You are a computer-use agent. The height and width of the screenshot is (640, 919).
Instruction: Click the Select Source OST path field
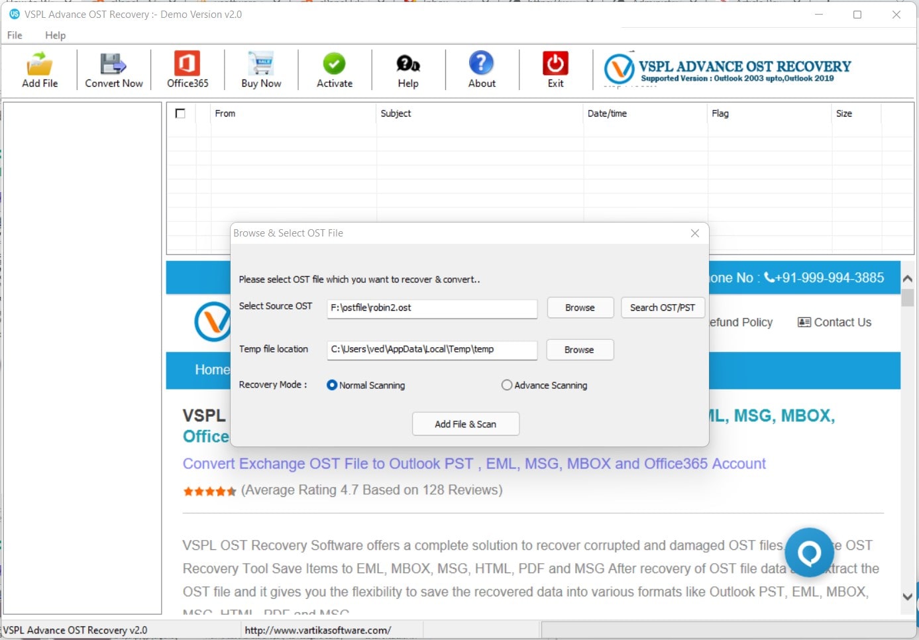point(432,308)
